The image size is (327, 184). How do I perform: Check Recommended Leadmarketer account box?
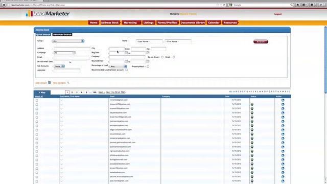[x=126, y=70]
